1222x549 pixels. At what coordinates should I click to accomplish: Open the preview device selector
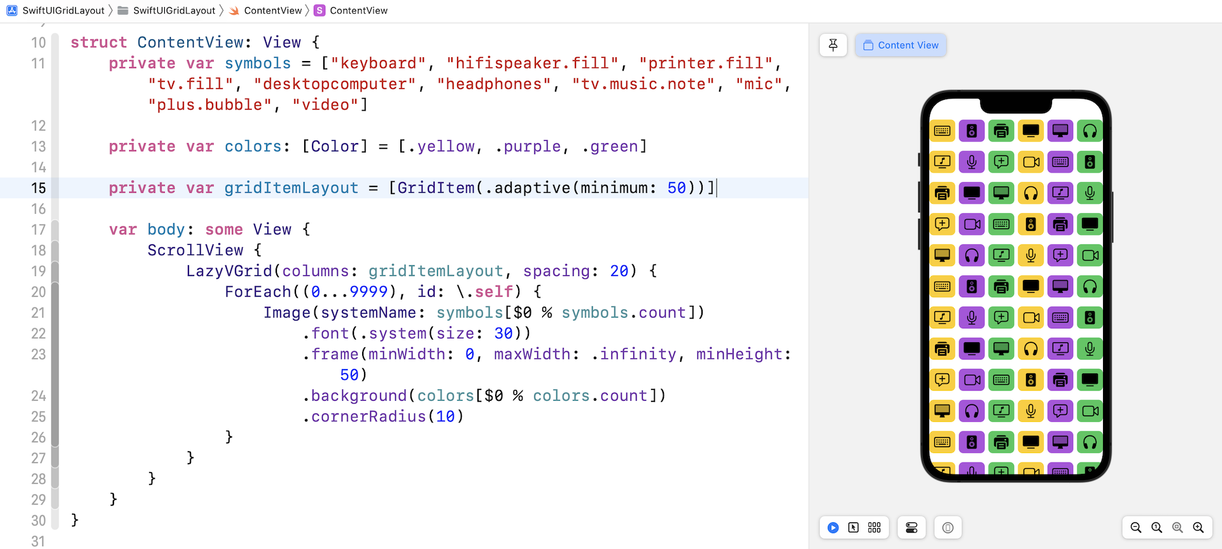[948, 527]
